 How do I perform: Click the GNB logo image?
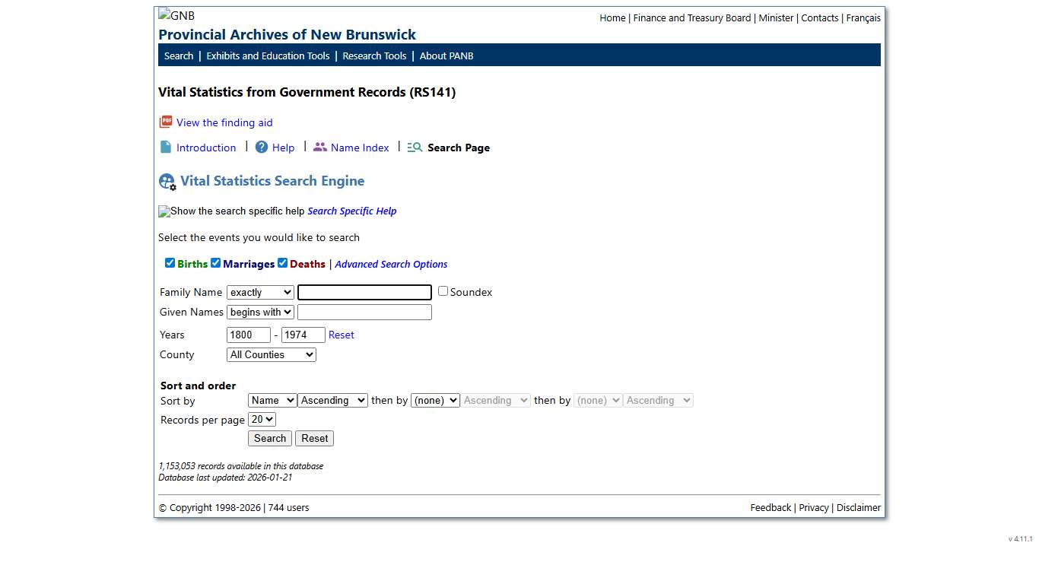(176, 15)
